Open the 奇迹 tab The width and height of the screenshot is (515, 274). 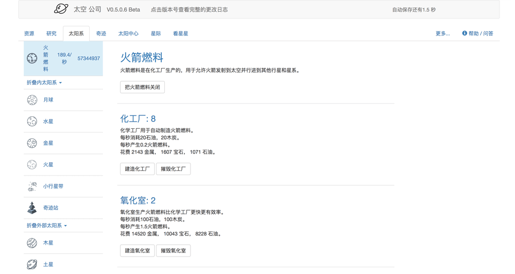click(x=101, y=33)
